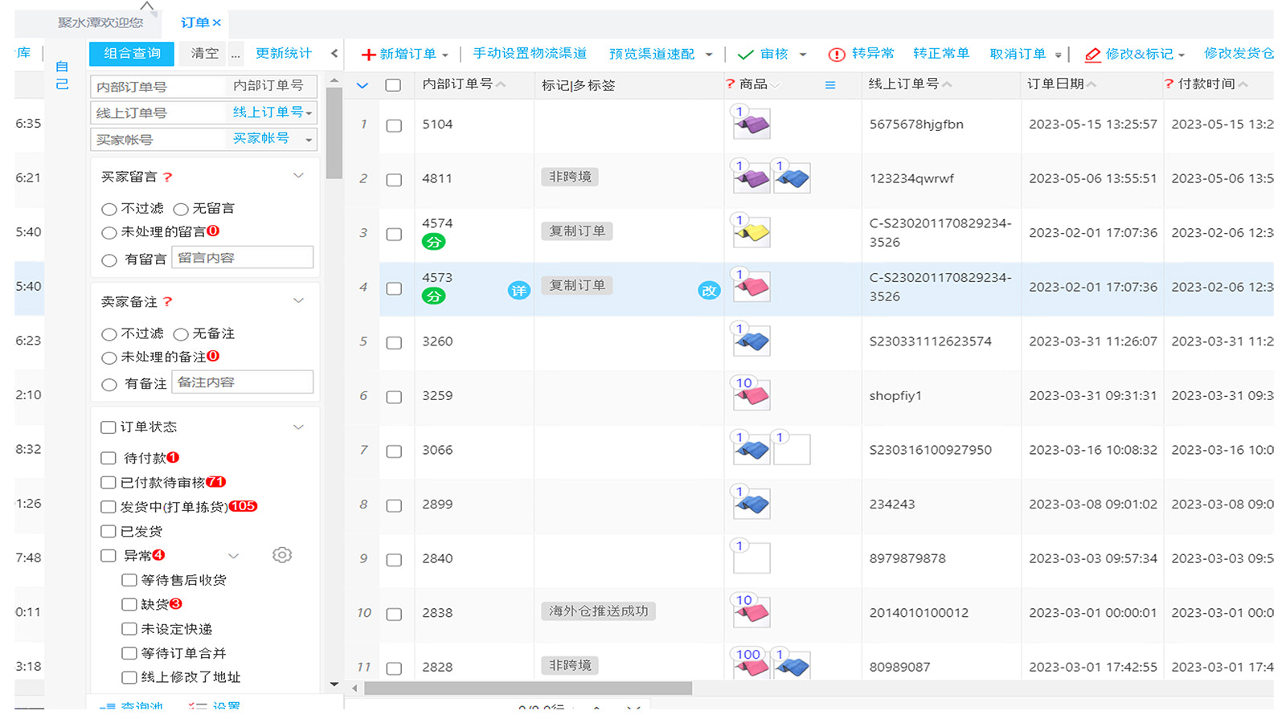Screen dimensions: 1286x723
Task: Click the 清空 button
Action: coord(204,54)
